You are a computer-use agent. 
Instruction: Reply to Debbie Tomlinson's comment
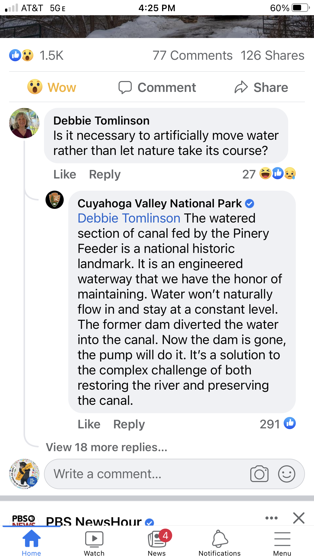[x=105, y=174]
